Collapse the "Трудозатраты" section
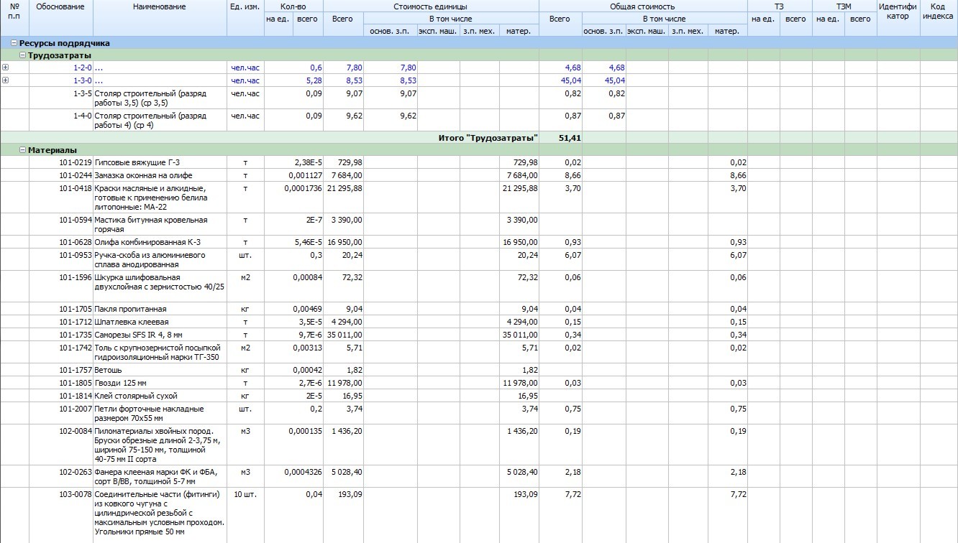Image resolution: width=958 pixels, height=543 pixels. tap(22, 55)
